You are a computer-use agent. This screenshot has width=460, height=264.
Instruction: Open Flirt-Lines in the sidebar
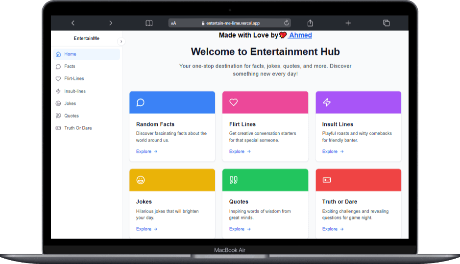[x=87, y=79]
